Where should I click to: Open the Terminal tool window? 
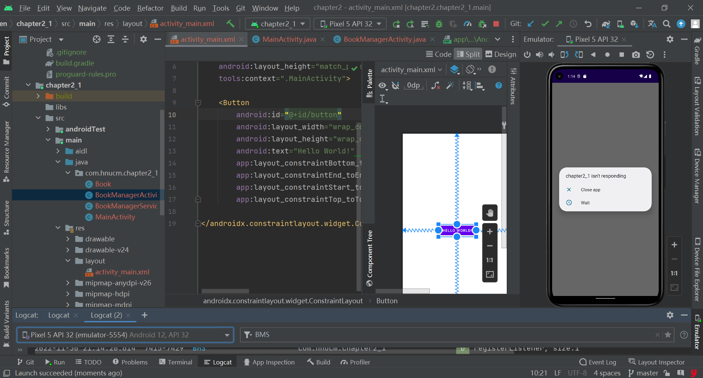(175, 362)
